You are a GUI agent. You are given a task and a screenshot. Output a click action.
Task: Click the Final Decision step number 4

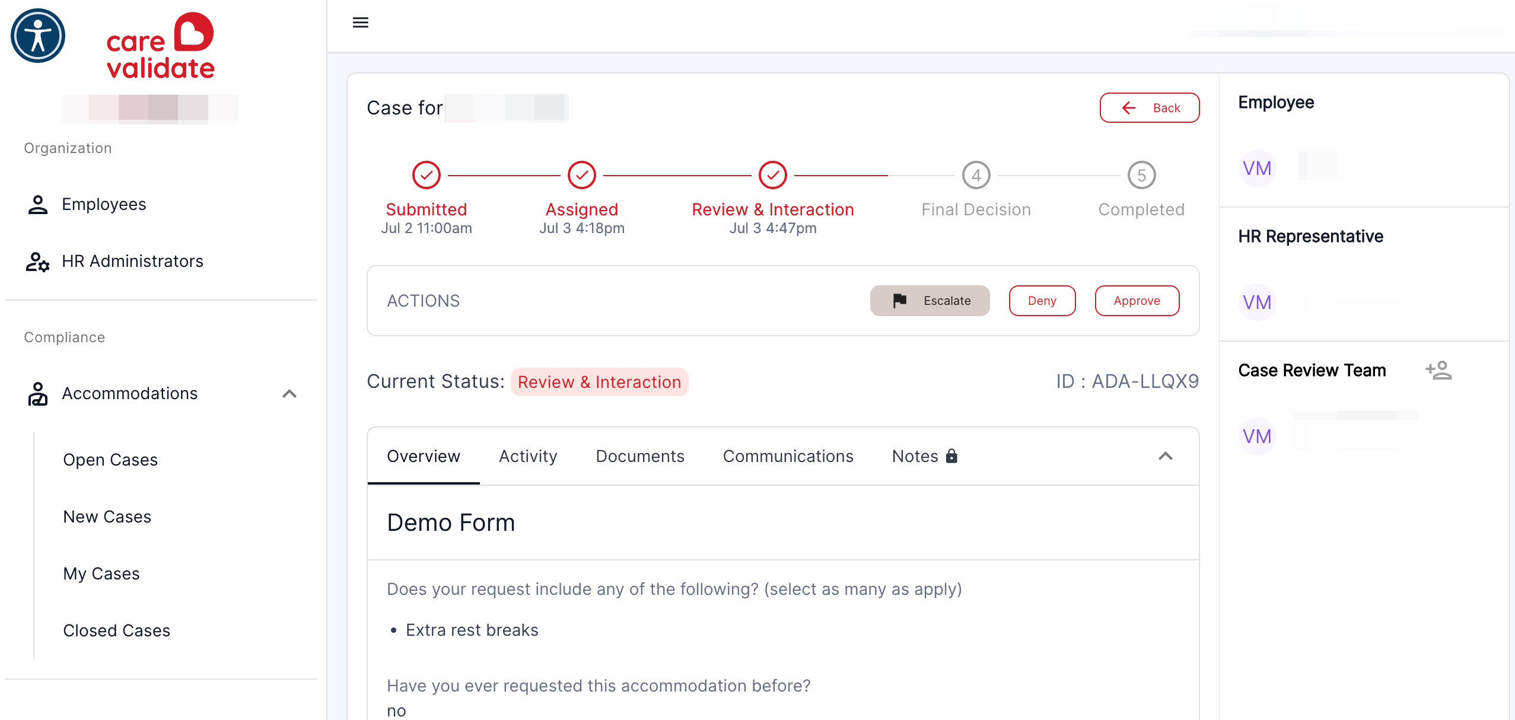click(976, 175)
